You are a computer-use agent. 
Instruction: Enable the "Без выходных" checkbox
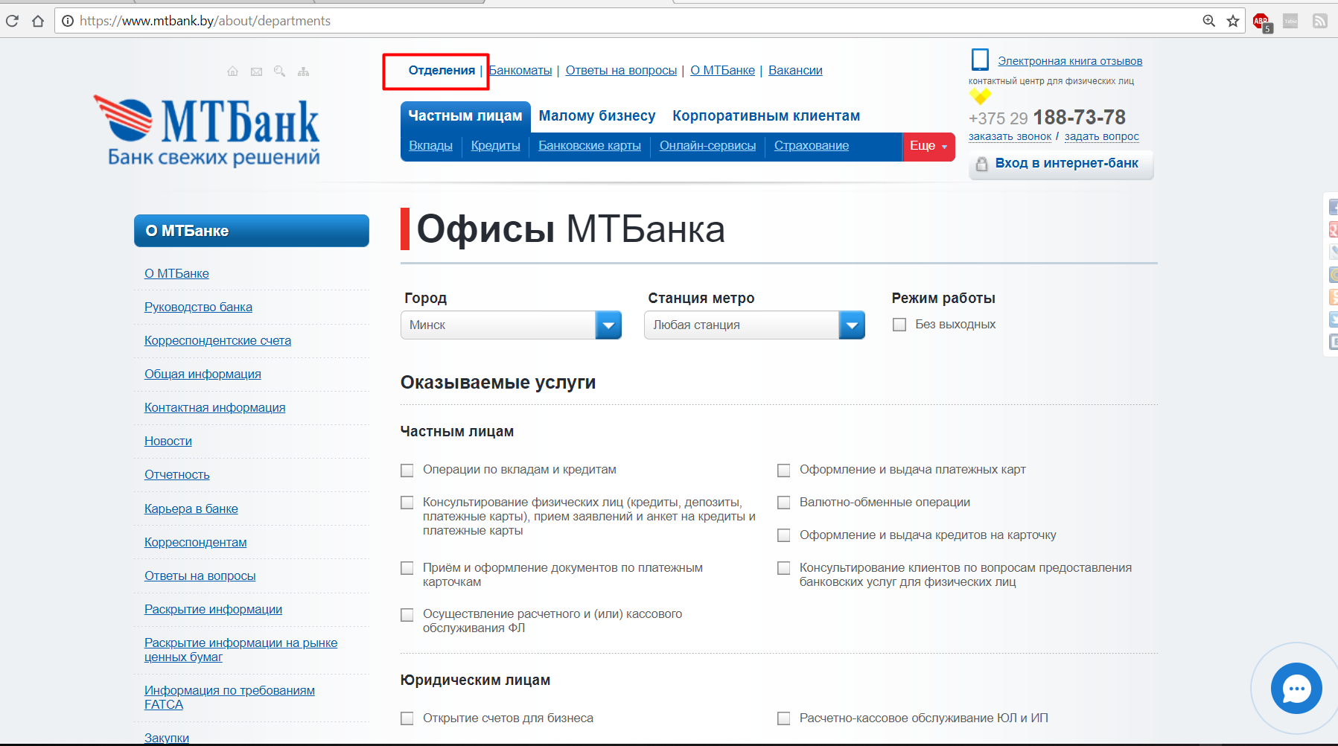tap(899, 325)
